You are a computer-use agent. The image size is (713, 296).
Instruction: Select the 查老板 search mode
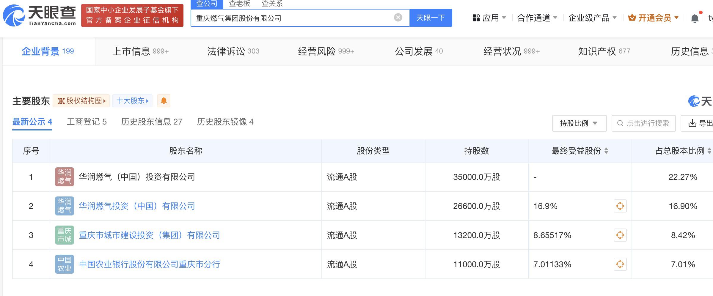click(x=239, y=3)
